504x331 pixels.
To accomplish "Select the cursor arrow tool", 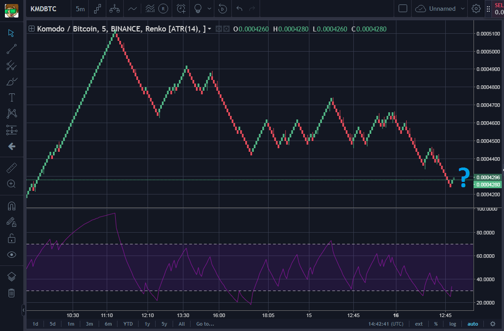I will pos(11,33).
